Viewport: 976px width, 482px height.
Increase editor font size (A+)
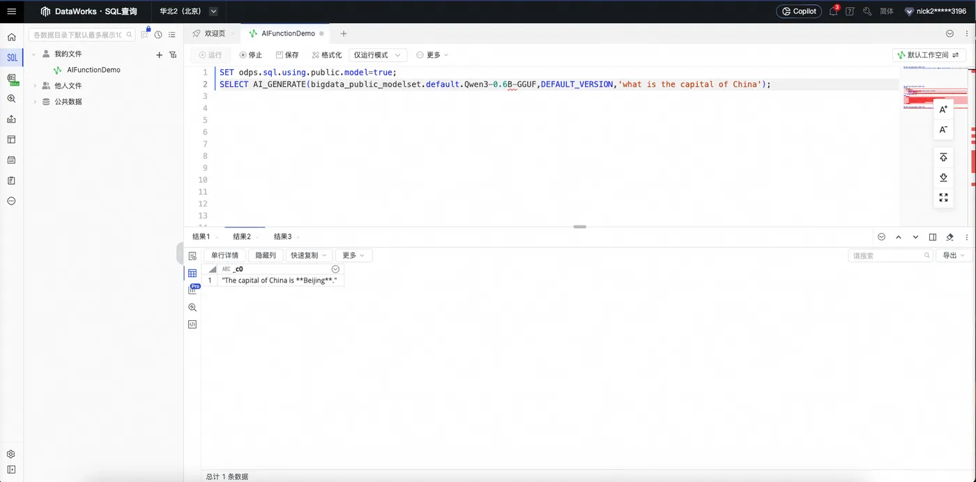(943, 110)
